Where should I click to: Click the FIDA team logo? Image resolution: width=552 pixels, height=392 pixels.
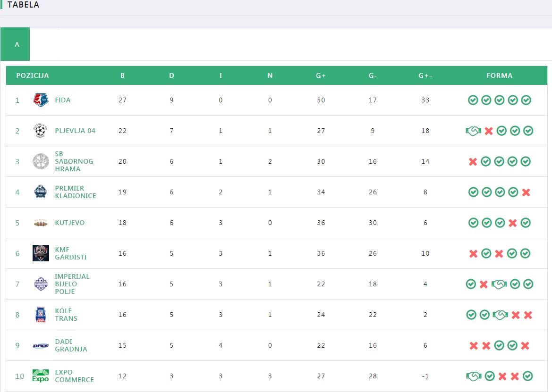click(x=41, y=100)
